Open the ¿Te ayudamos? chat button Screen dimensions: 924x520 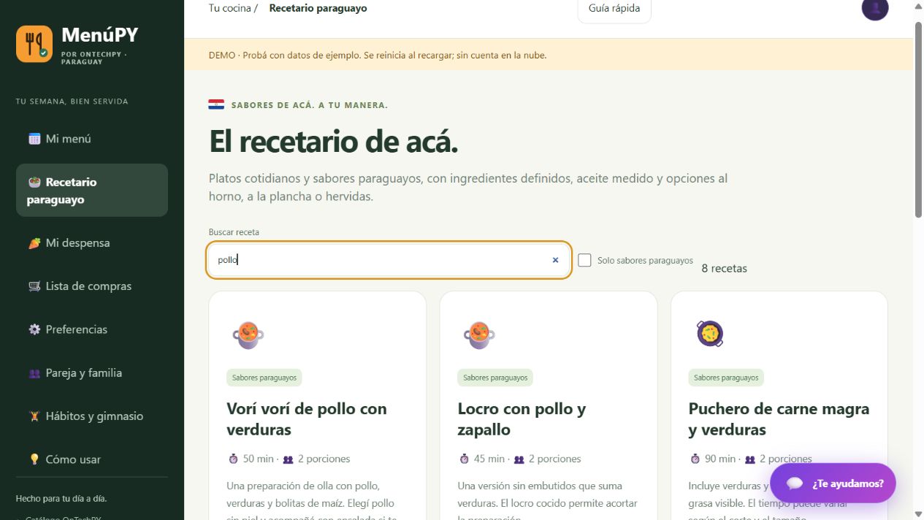tap(833, 483)
